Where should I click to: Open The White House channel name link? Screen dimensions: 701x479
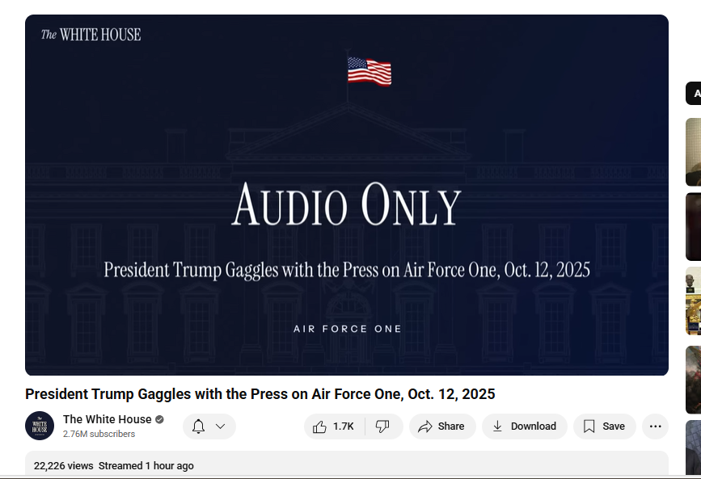[108, 419]
